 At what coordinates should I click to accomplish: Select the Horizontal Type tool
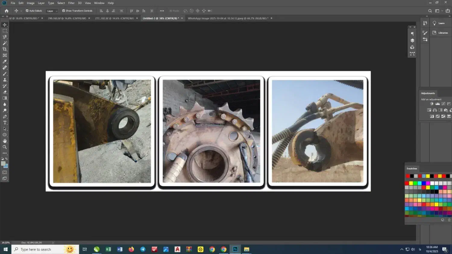5,123
